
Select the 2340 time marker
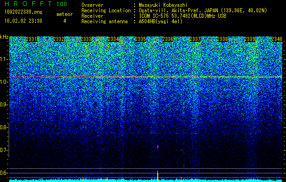click(277, 39)
